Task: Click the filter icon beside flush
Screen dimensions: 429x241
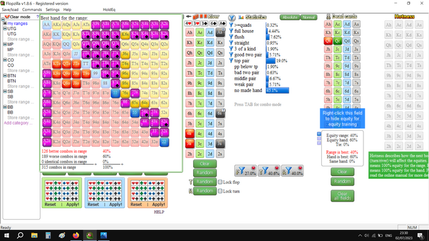Action: tap(231, 37)
